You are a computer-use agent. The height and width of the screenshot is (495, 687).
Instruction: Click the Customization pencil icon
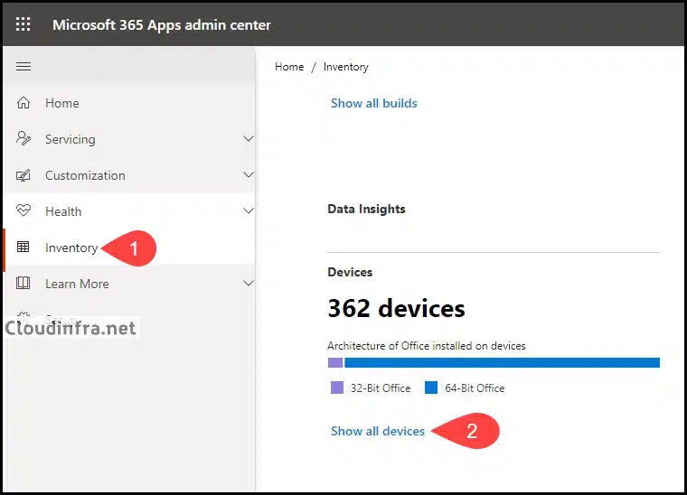click(24, 175)
